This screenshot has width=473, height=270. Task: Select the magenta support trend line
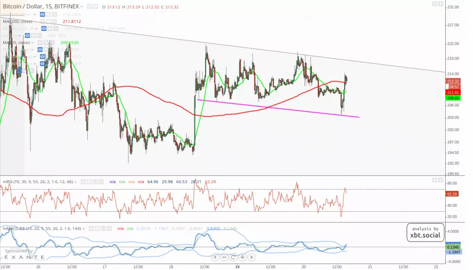277,108
